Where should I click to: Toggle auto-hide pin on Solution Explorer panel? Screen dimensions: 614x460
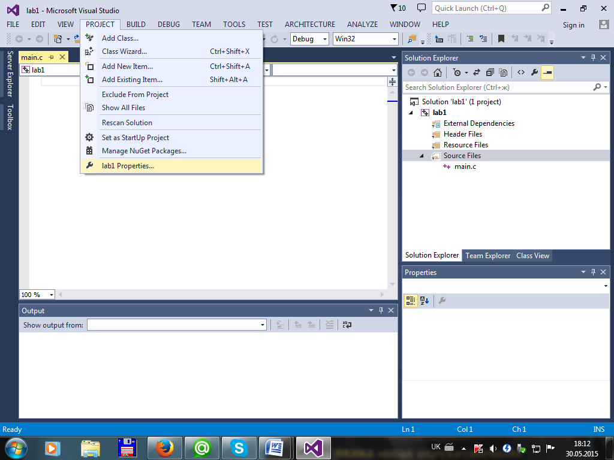click(593, 58)
